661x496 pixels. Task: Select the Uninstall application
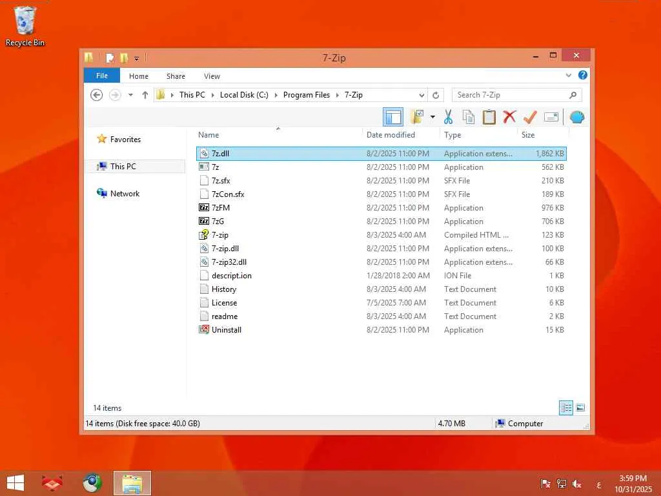tap(381, 330)
